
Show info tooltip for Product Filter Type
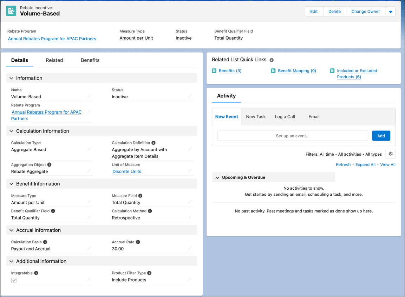coord(149,273)
